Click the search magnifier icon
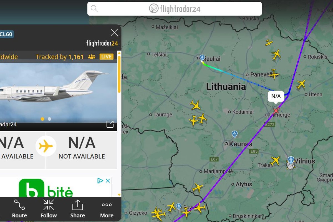The image size is (333, 222). (94, 9)
